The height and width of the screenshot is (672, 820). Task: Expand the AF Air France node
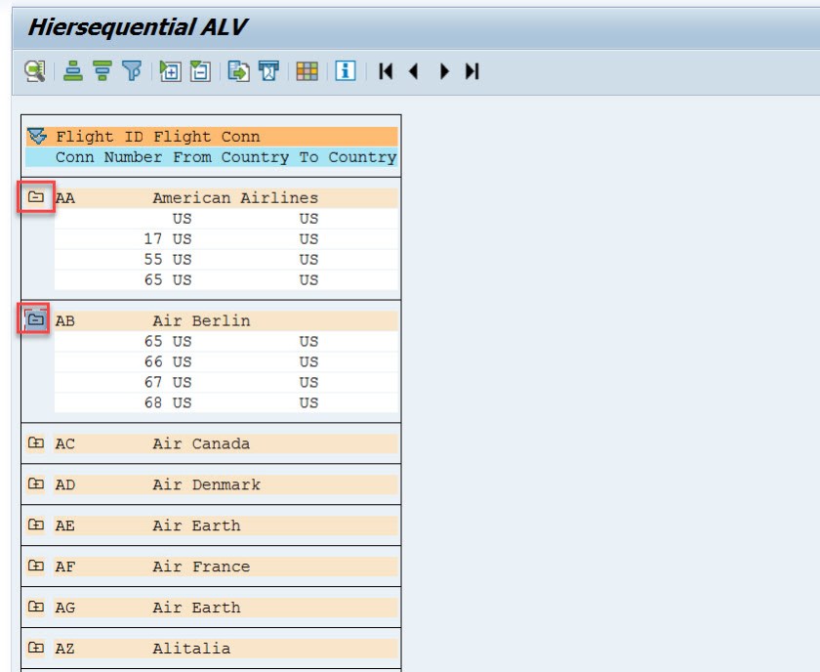pyautogui.click(x=35, y=566)
